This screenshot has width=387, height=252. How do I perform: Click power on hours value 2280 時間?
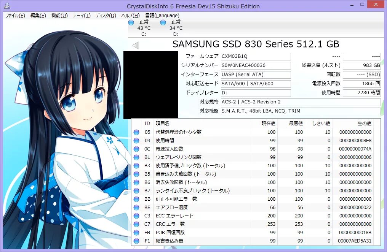pyautogui.click(x=361, y=93)
